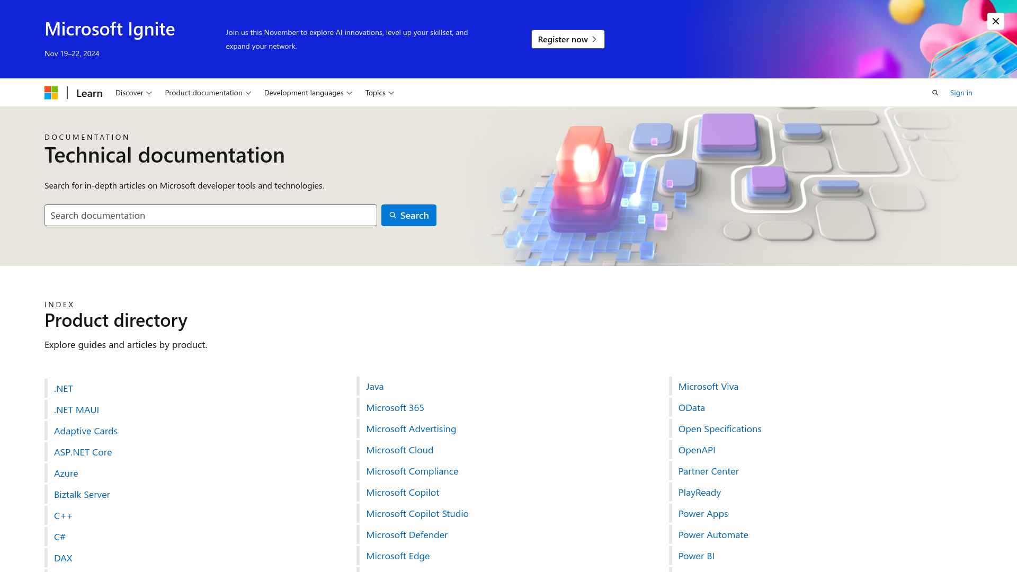Click the Search magnifier icon

point(935,92)
